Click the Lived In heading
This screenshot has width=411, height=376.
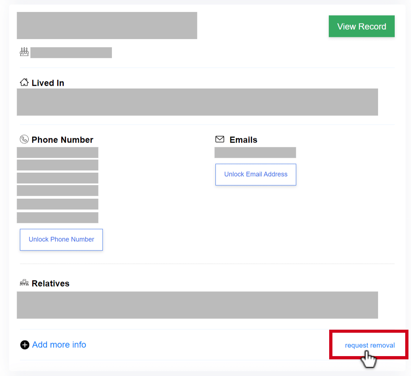coord(48,83)
